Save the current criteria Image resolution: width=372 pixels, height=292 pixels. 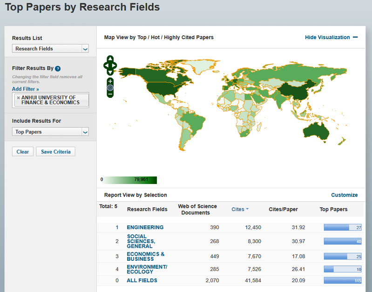pos(55,152)
